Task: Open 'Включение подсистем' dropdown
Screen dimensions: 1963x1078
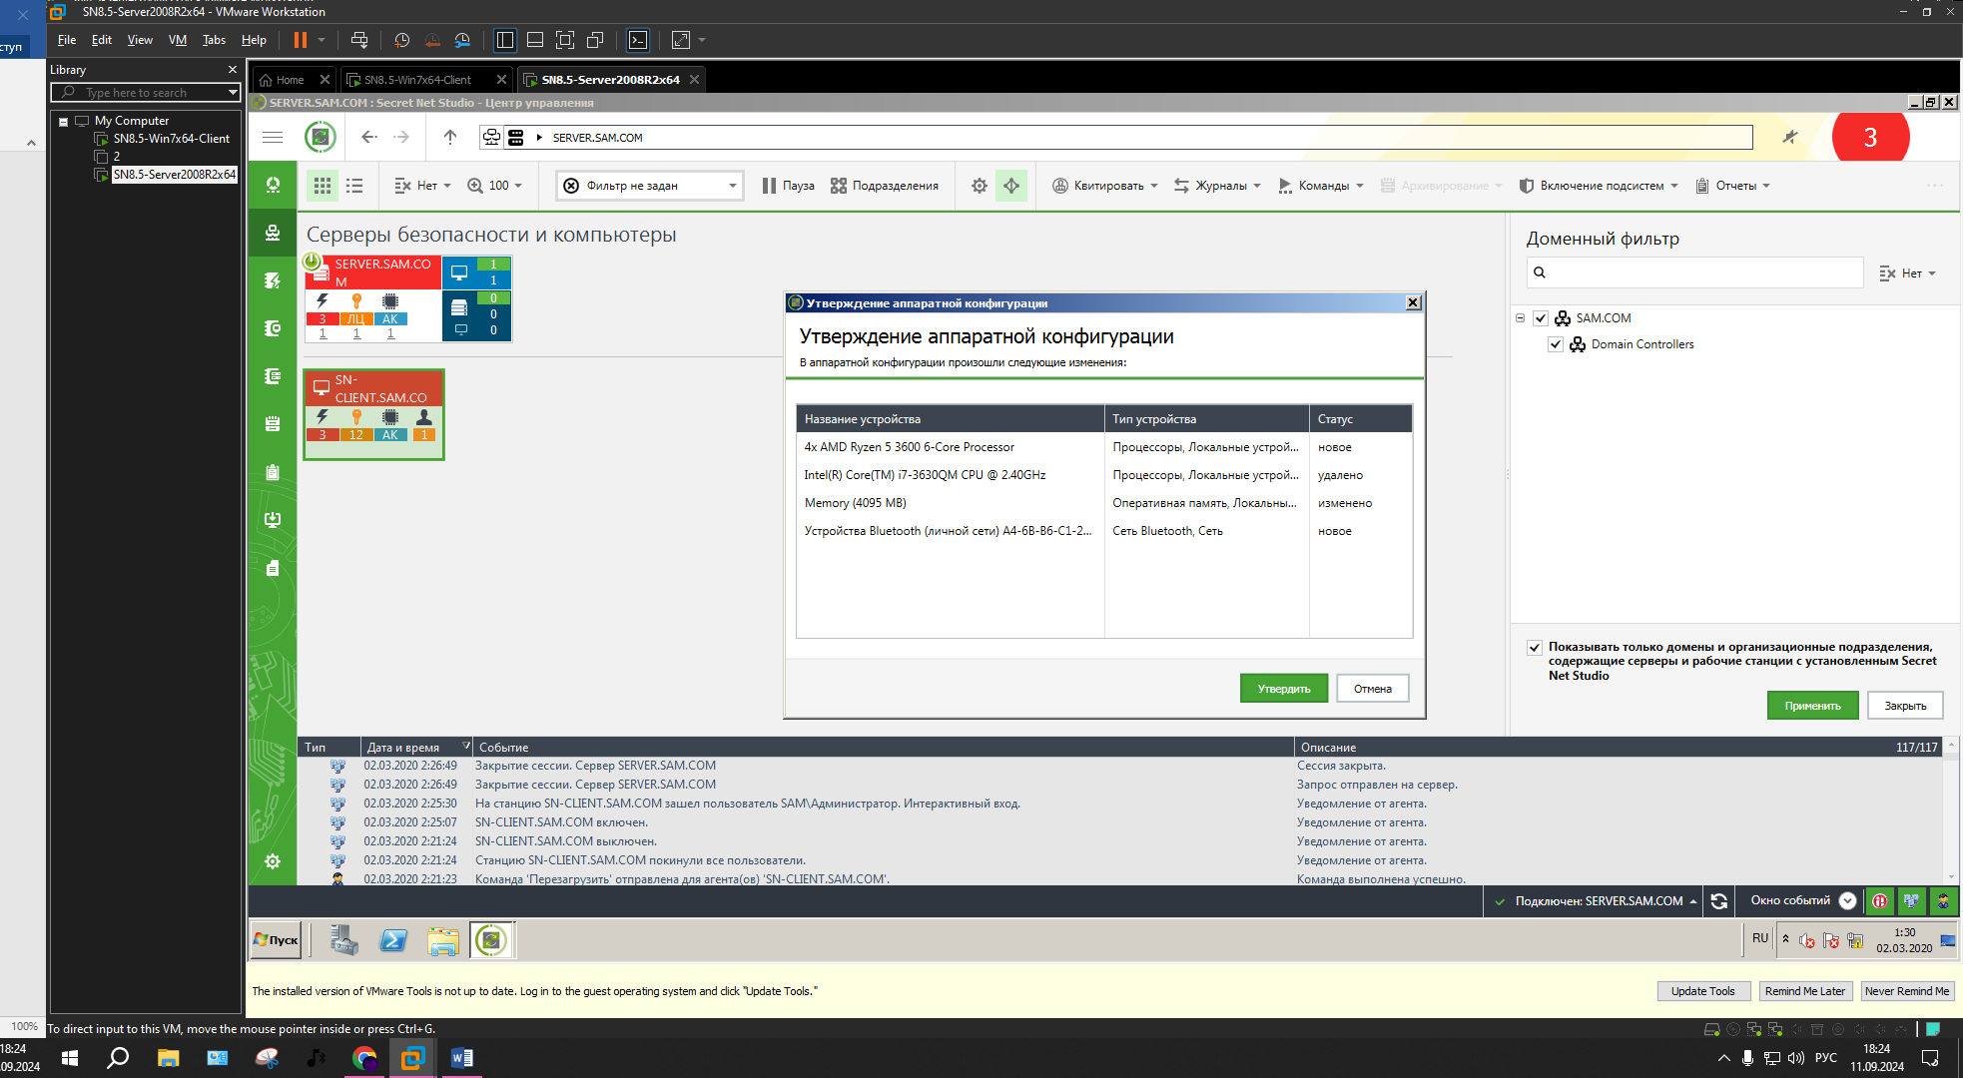Action: click(x=1599, y=186)
